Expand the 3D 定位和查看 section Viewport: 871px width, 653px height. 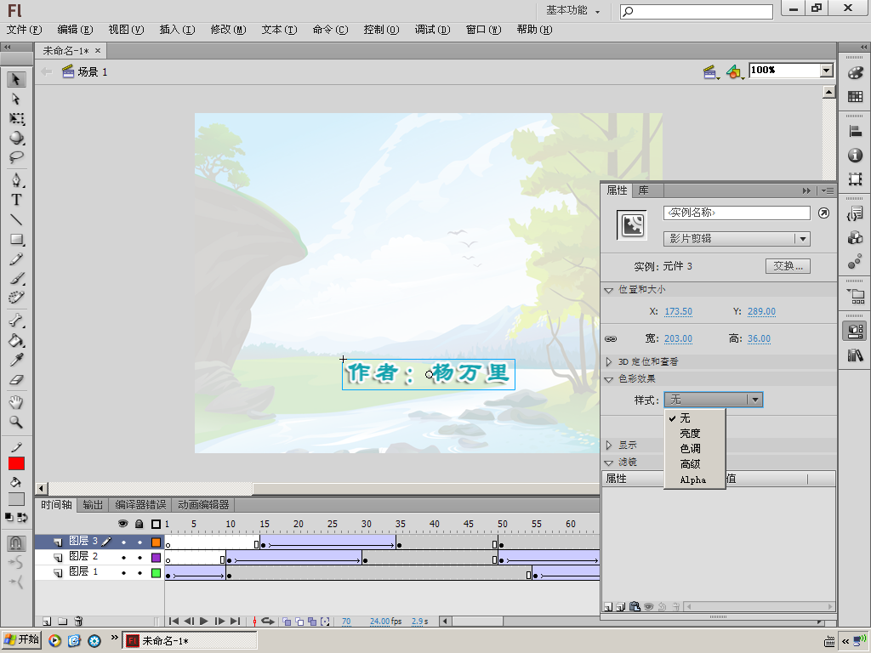pos(609,361)
